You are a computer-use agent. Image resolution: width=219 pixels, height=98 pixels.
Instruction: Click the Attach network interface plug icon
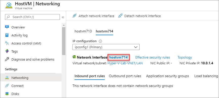(75, 16)
